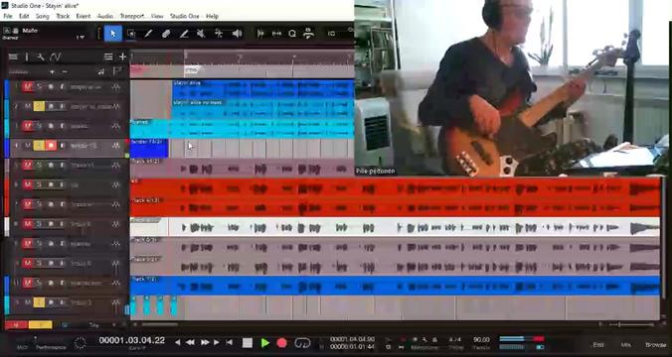Click the plus expand button in track header
This screenshot has height=357, width=672.
[52, 71]
